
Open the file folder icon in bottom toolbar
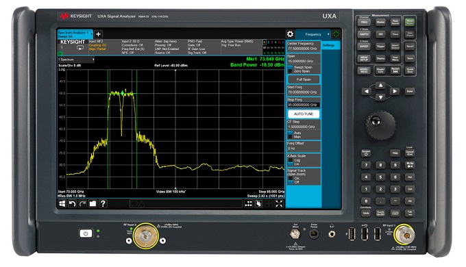click(x=93, y=204)
